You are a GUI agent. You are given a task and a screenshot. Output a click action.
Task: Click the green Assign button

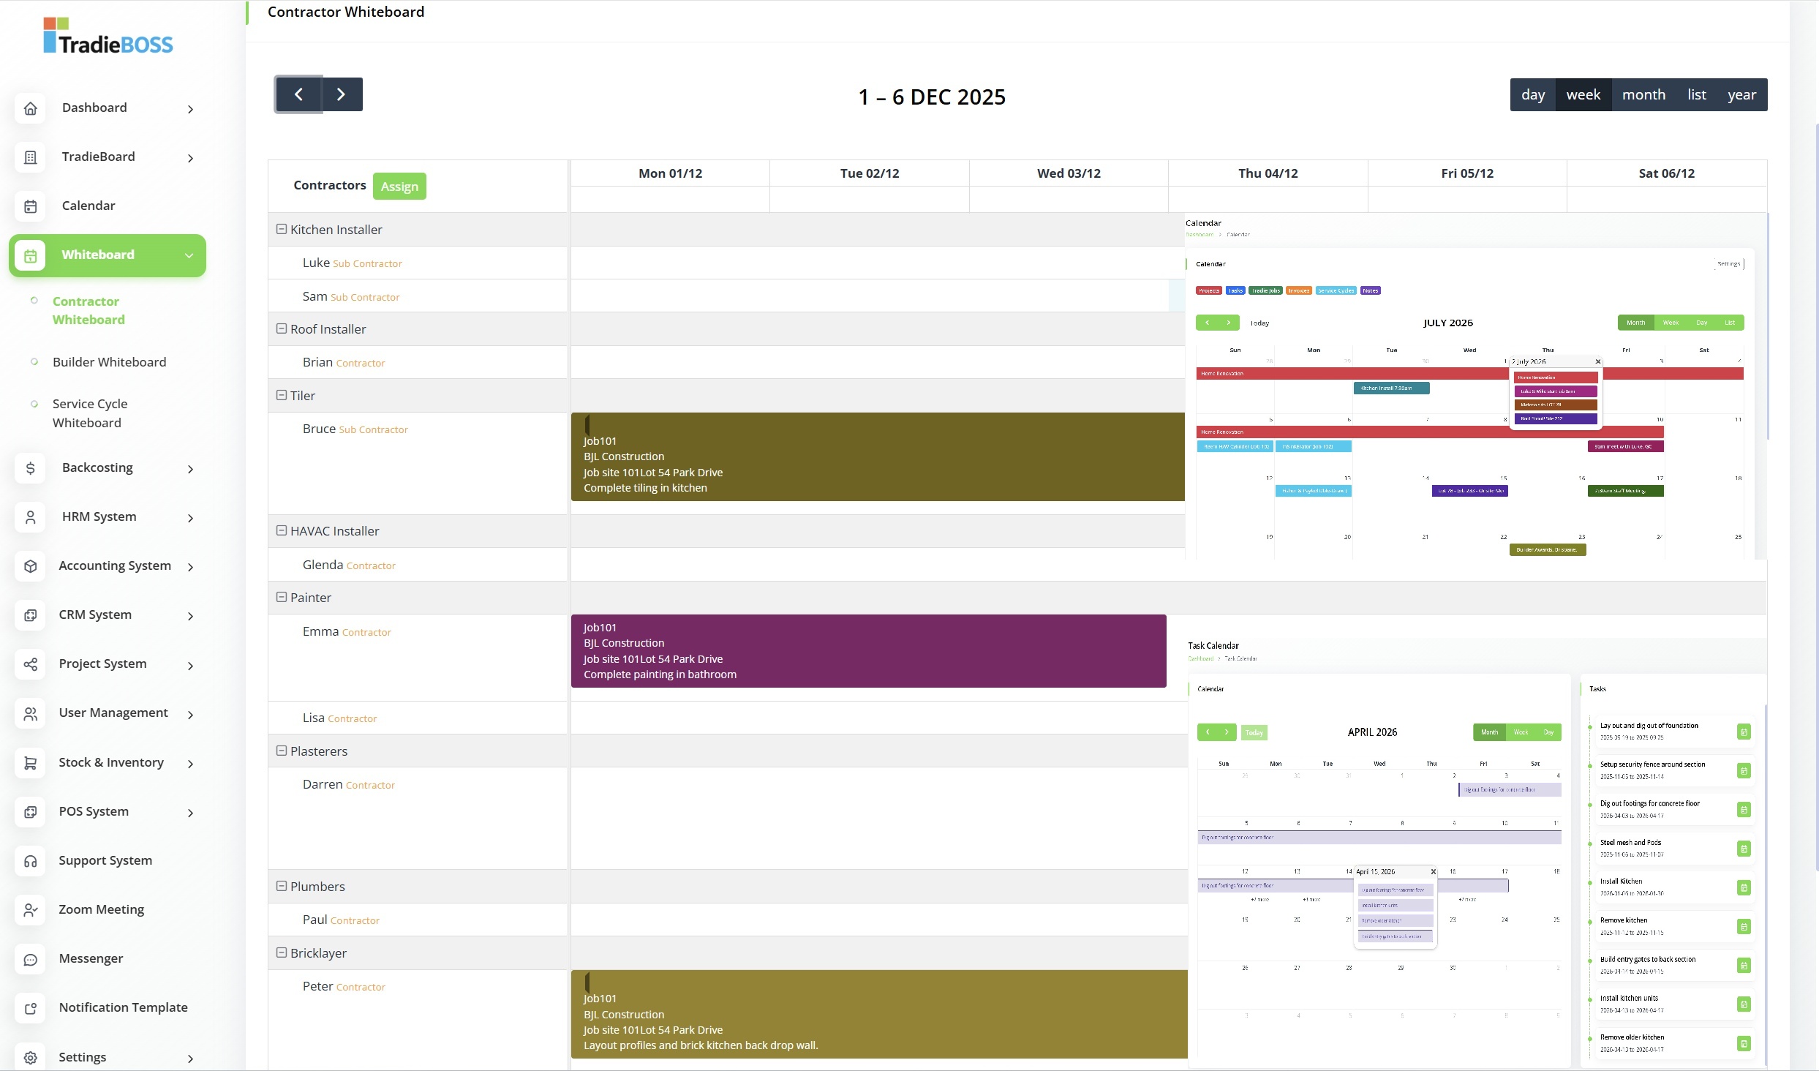click(x=399, y=186)
